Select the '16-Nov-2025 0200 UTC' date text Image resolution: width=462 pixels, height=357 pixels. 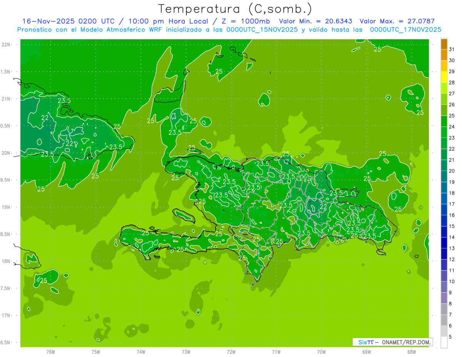[69, 22]
